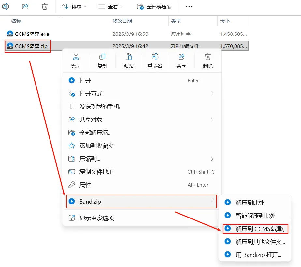Choose 用 Bandizip 打开... in submenu
Screen dimensions: 301x267
(x=255, y=255)
